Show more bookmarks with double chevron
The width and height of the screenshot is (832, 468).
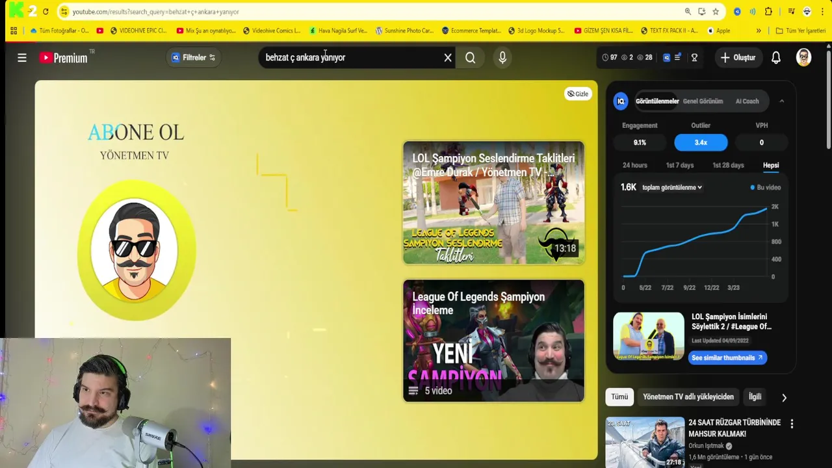pos(759,31)
